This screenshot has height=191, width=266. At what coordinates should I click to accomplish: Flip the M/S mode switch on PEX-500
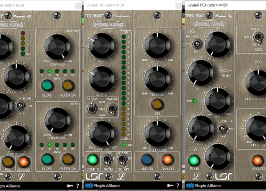coord(259,37)
